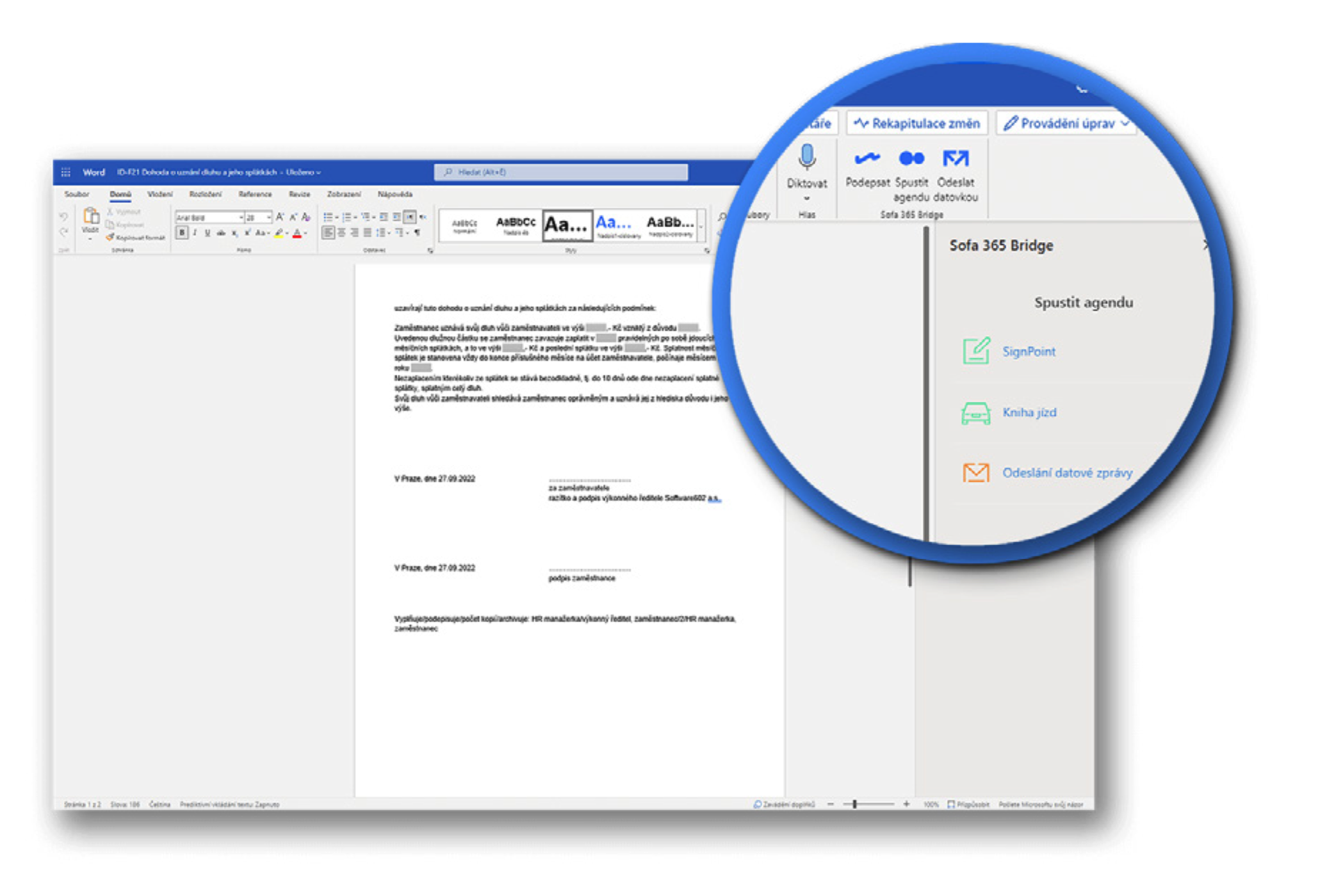The image size is (1327, 881).
Task: Click the Odeslat datovkou icon
Action: (955, 159)
